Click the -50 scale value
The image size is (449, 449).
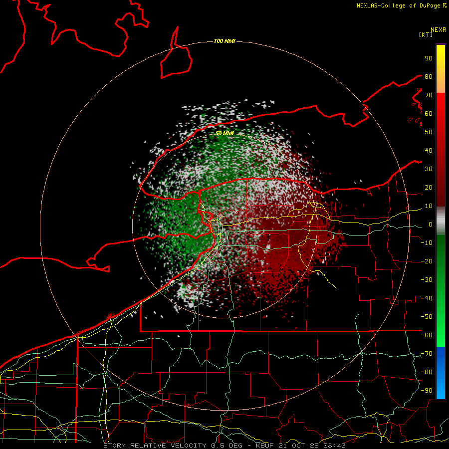pos(427,317)
